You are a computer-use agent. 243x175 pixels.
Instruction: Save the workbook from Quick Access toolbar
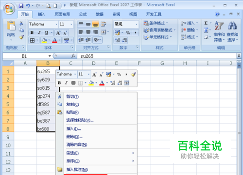(21, 6)
